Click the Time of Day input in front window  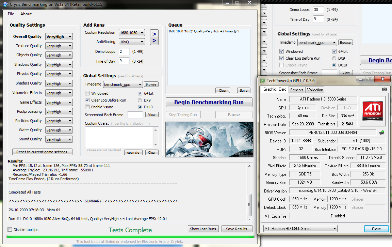(x=124, y=61)
